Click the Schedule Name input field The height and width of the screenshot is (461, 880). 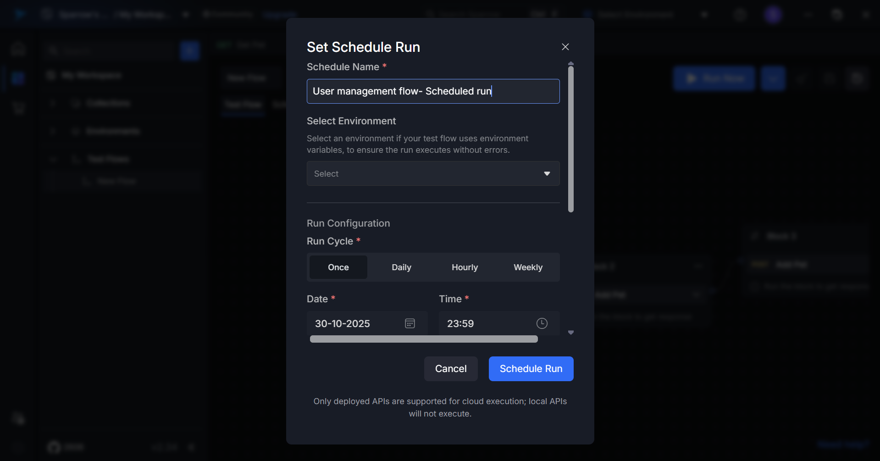tap(433, 91)
